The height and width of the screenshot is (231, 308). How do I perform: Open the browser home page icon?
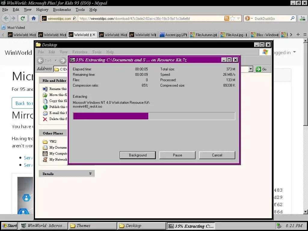tap(34, 18)
